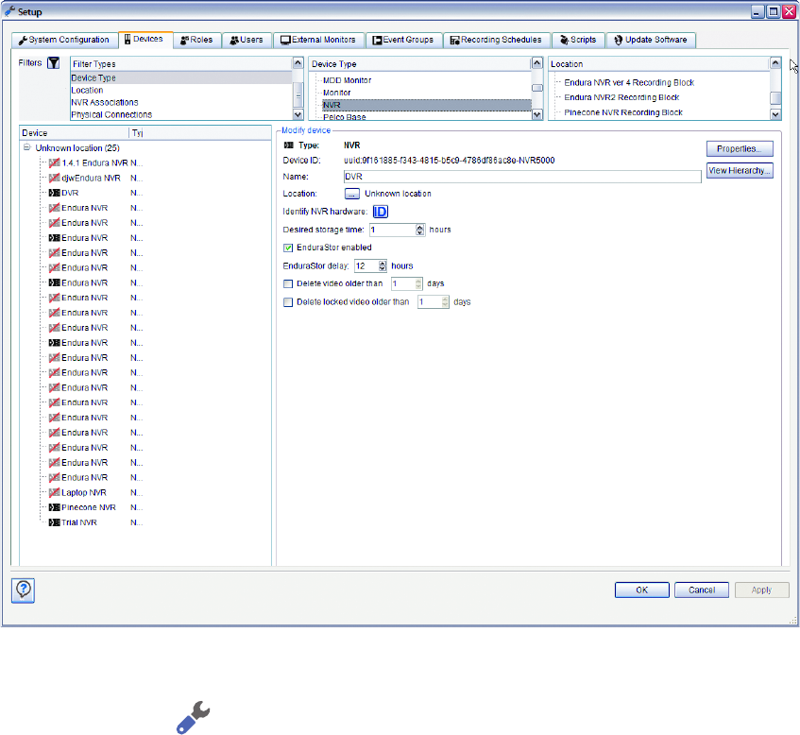The image size is (800, 735).
Task: Click the Trial NVR device icon
Action: 54,522
